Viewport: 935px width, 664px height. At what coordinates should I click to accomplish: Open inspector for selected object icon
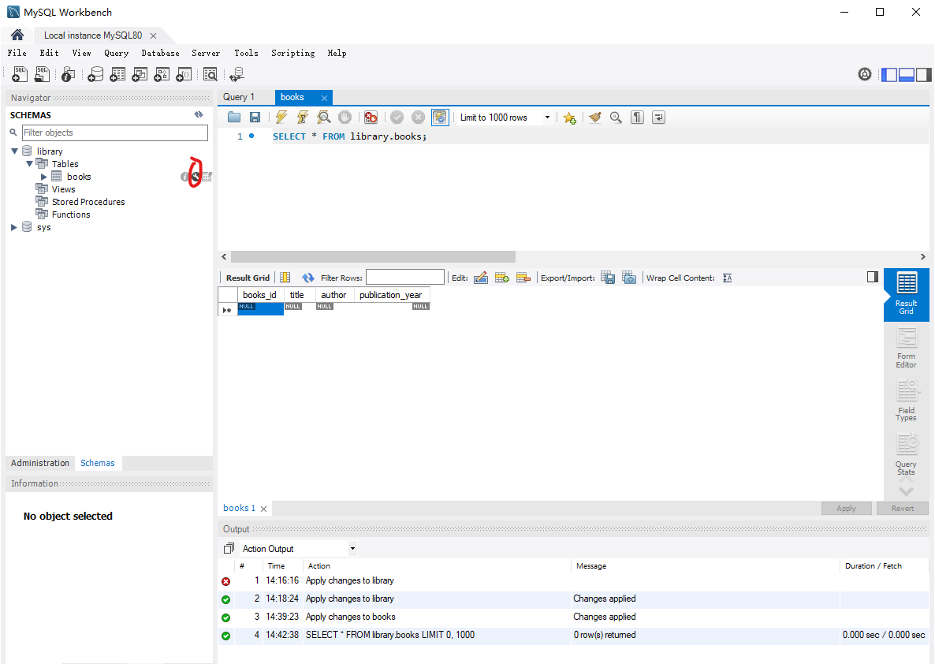pyautogui.click(x=69, y=75)
